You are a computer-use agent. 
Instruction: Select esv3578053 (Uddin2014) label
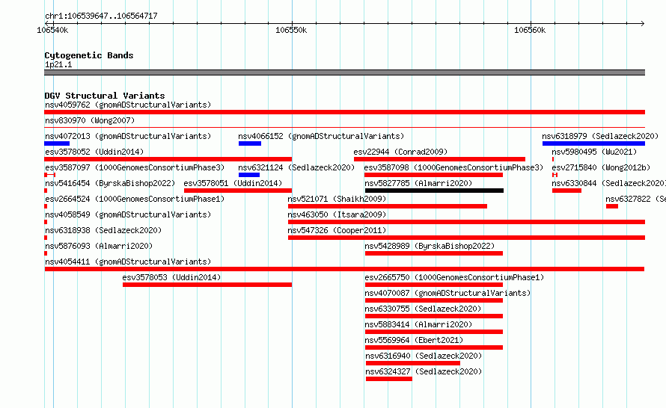pyautogui.click(x=171, y=277)
